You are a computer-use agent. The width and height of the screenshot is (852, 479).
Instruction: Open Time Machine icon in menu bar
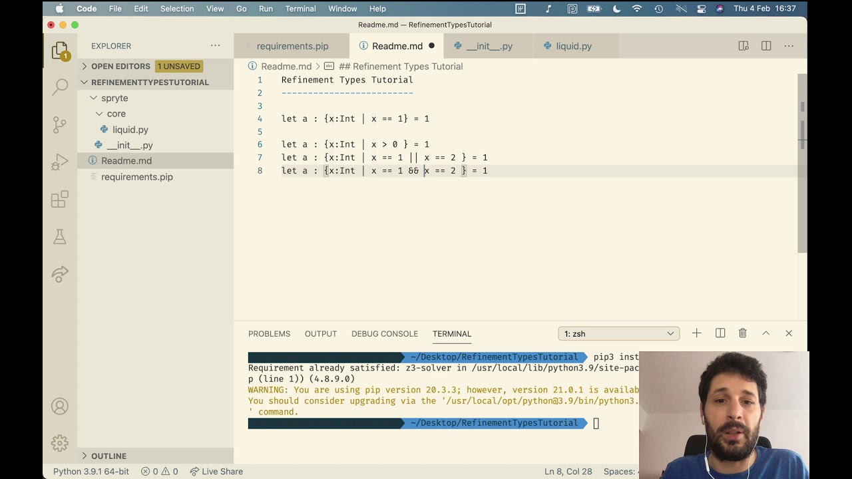tap(658, 9)
